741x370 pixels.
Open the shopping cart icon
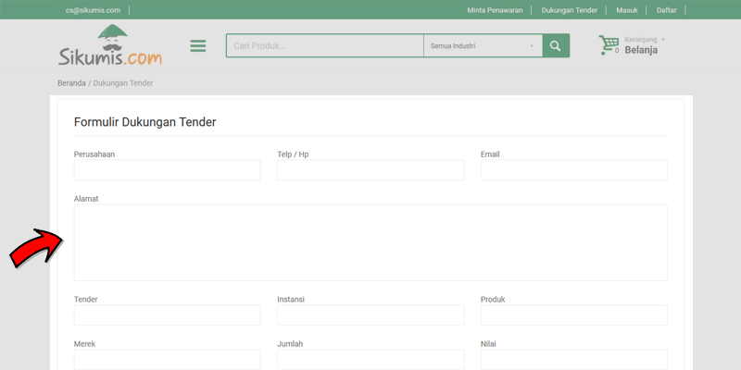click(609, 44)
